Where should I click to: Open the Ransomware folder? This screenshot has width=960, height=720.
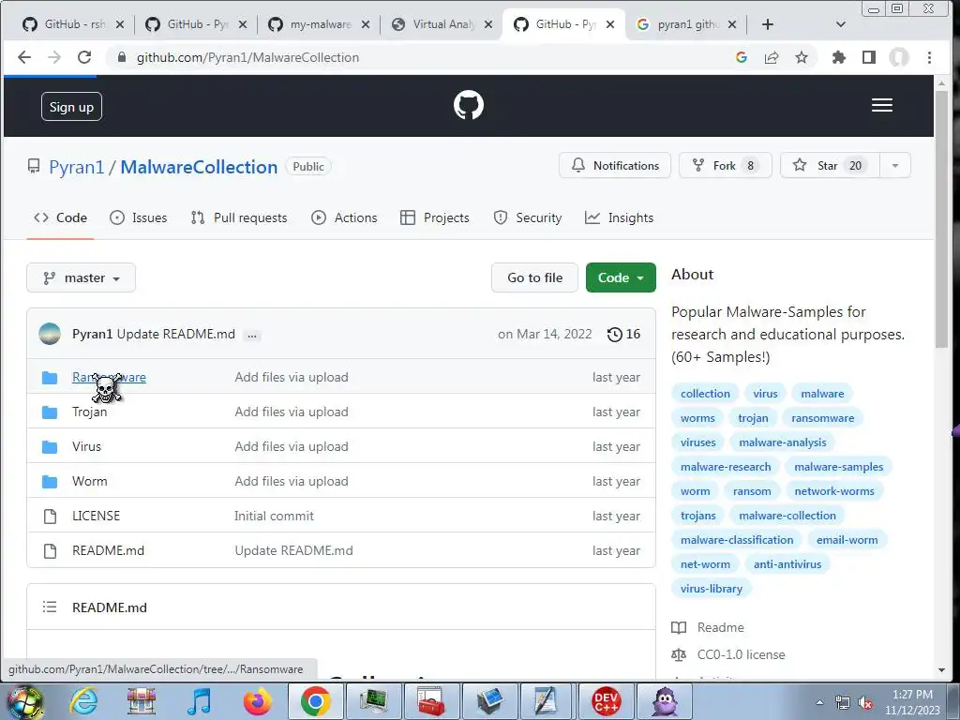pyautogui.click(x=109, y=377)
